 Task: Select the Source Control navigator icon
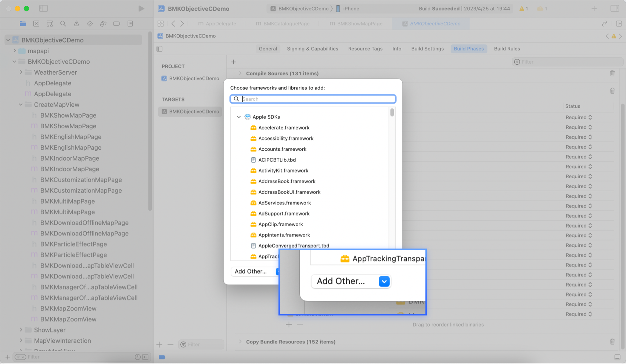coord(36,24)
